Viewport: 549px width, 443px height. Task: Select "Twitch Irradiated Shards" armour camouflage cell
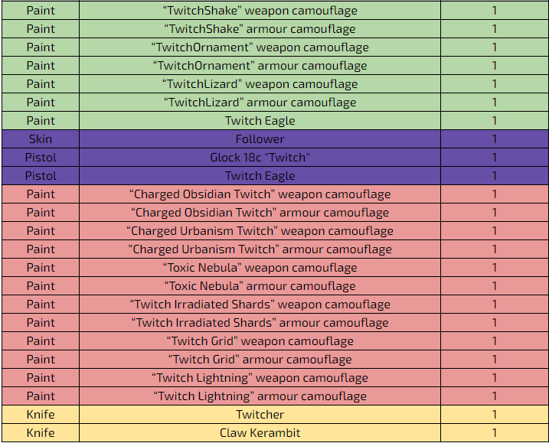[x=260, y=323]
